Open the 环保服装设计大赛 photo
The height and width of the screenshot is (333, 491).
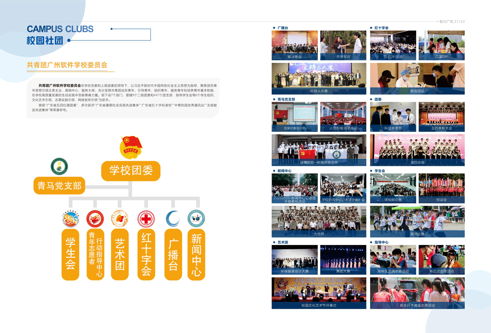(x=295, y=260)
